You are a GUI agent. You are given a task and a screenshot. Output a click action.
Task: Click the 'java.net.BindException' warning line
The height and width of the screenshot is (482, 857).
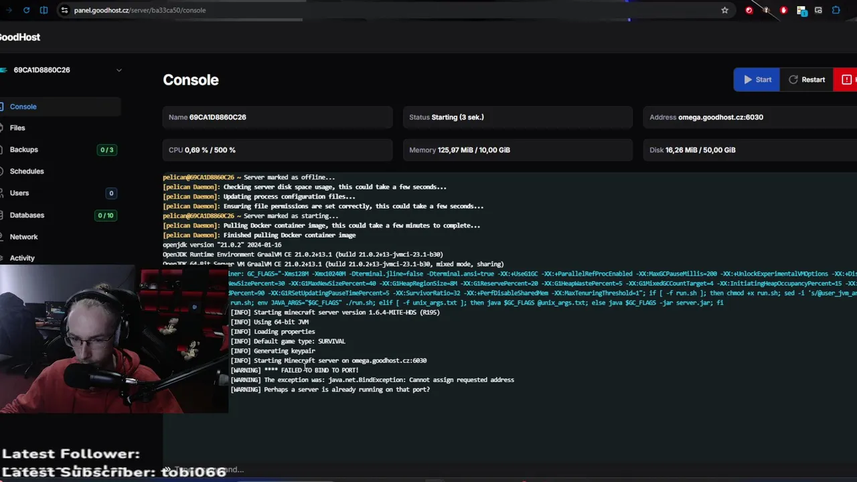click(x=372, y=380)
